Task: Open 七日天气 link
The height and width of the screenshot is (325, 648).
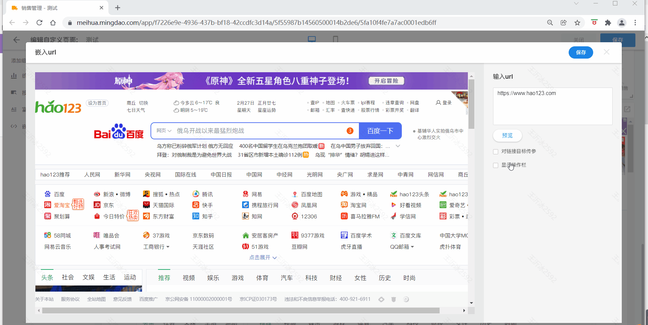Action: pyautogui.click(x=136, y=110)
